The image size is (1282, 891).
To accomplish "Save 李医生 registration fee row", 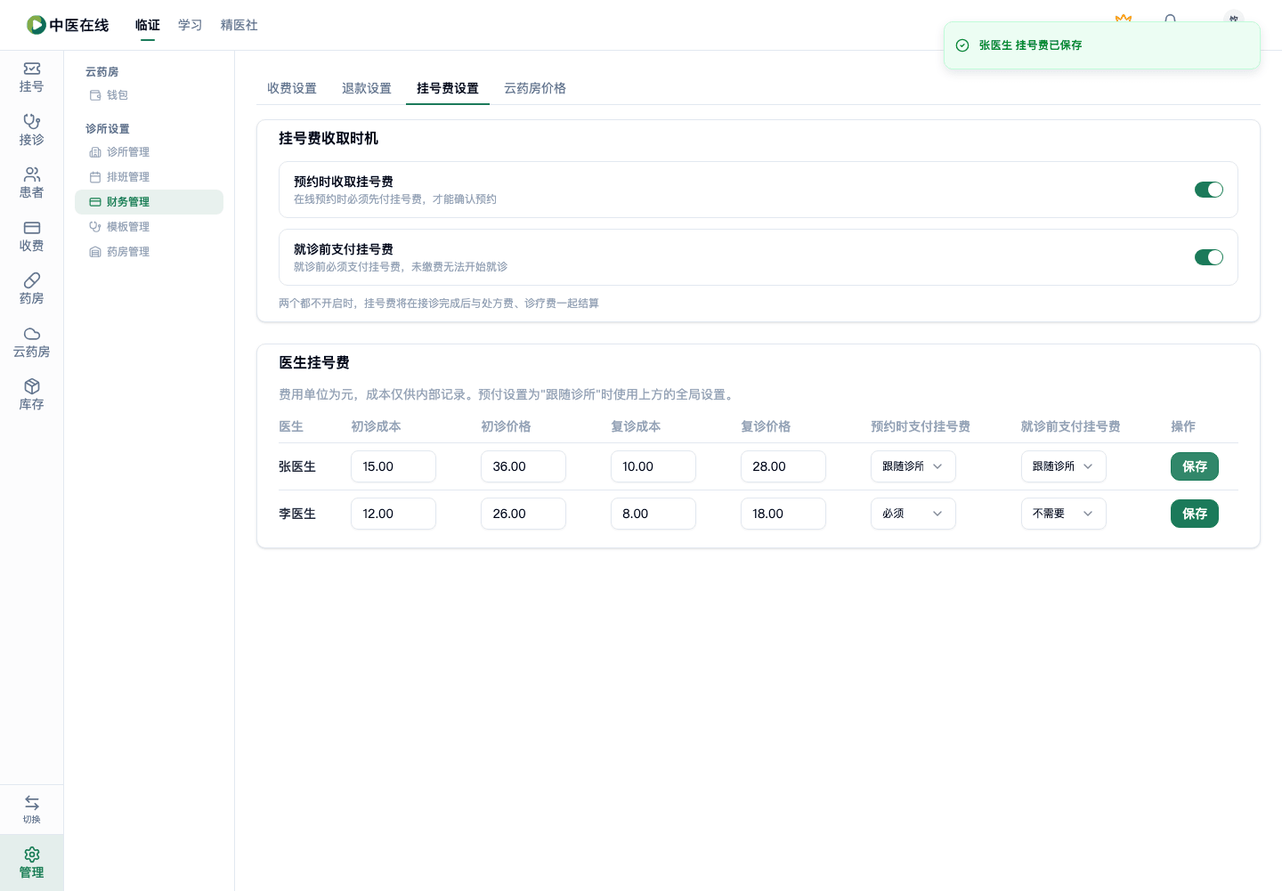I will pos(1195,514).
